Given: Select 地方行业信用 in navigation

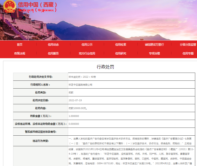Looking at the screenshot, I should [x=87, y=53].
